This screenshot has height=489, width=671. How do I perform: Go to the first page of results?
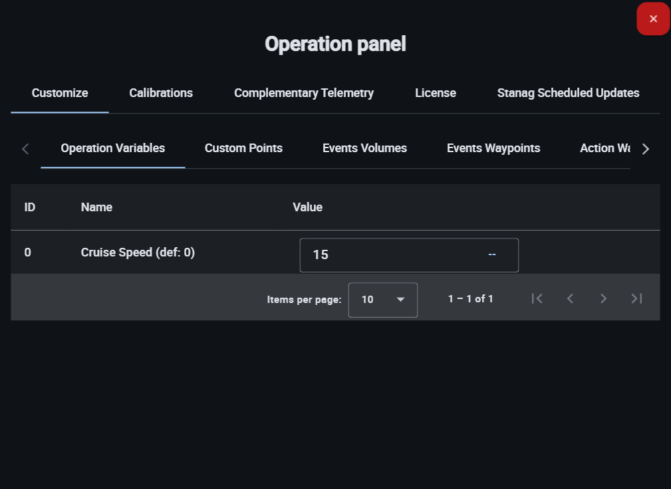coord(537,299)
